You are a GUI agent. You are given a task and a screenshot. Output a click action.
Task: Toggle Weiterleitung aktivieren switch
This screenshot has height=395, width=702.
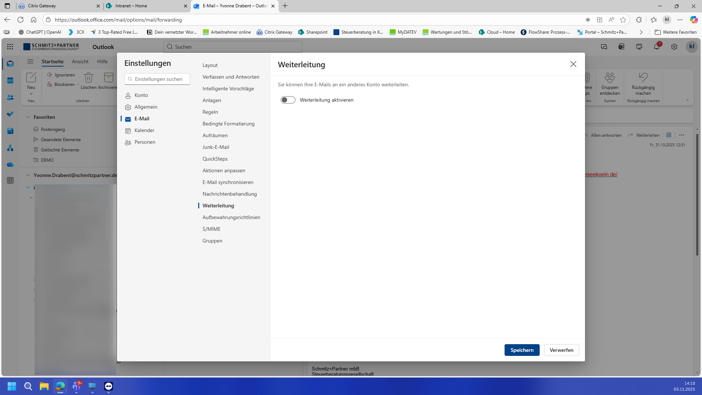(x=288, y=100)
